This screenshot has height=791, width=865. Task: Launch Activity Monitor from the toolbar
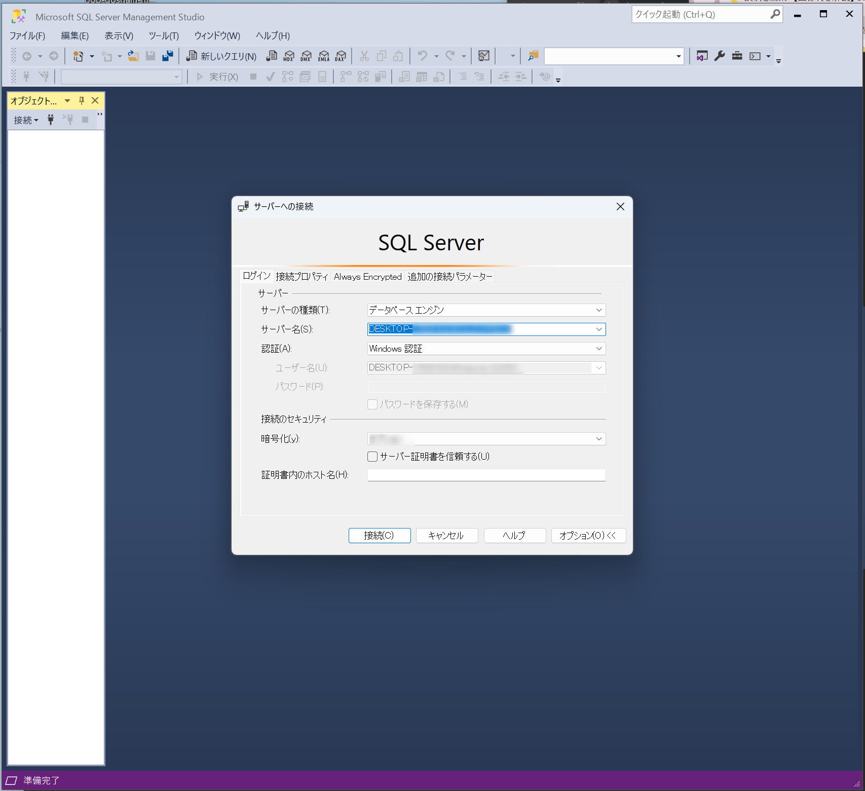coord(483,56)
